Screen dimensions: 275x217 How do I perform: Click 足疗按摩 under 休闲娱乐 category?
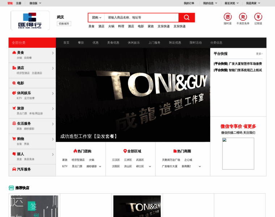tap(29, 98)
